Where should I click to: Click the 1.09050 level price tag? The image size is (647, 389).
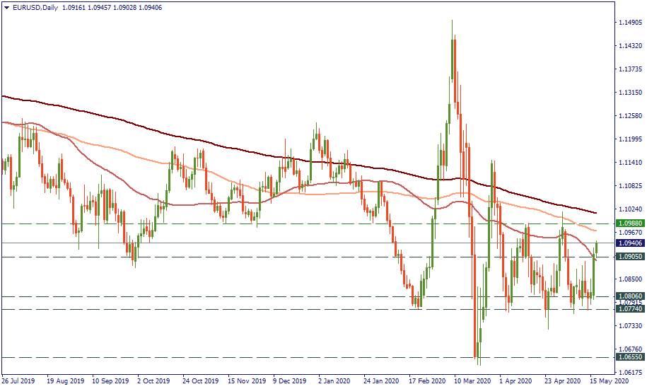click(628, 257)
